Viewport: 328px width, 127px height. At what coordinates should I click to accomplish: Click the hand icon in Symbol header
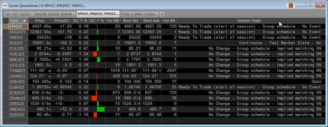(25, 21)
